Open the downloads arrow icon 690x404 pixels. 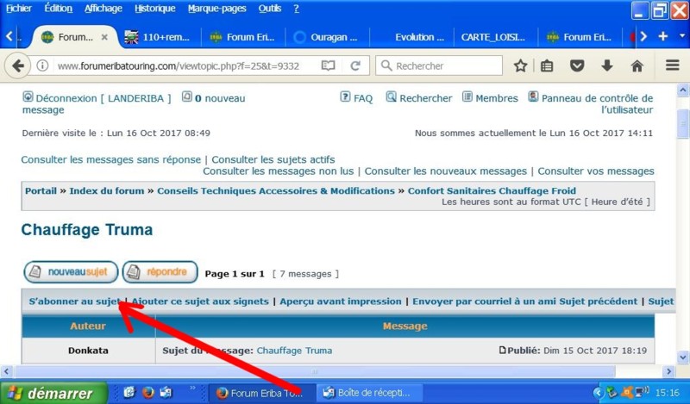607,65
